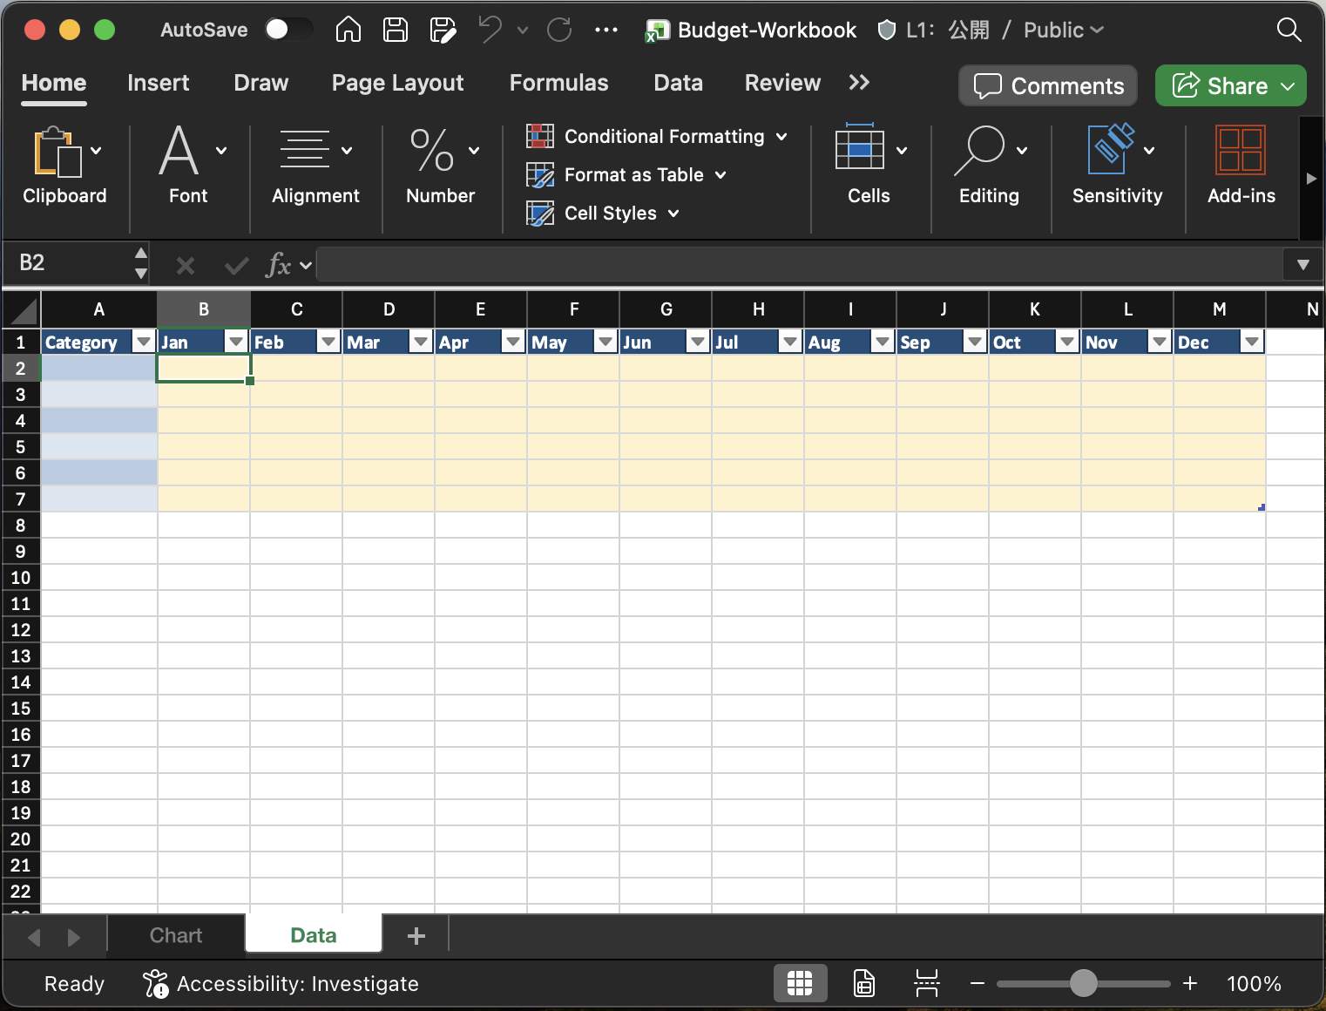The image size is (1326, 1011).
Task: Switch to Page Layout view in status bar
Action: coord(863,983)
